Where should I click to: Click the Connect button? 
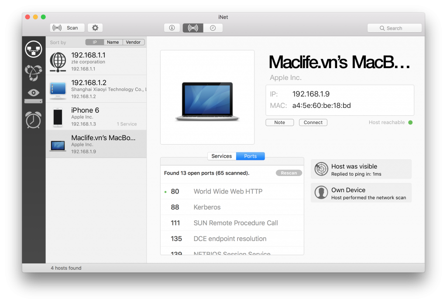pos(313,122)
